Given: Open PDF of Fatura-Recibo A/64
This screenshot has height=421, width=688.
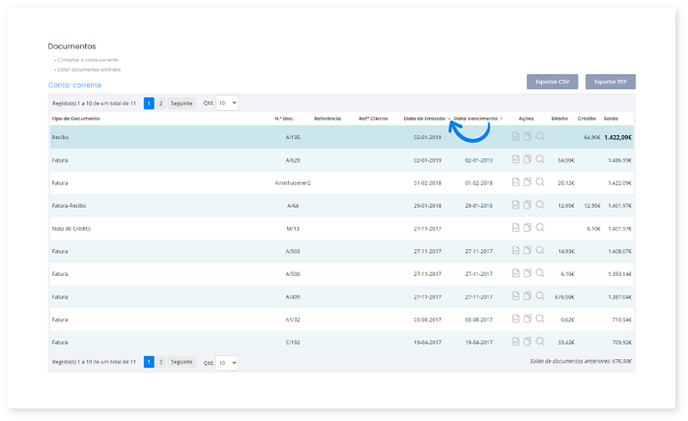Looking at the screenshot, I should coord(515,205).
